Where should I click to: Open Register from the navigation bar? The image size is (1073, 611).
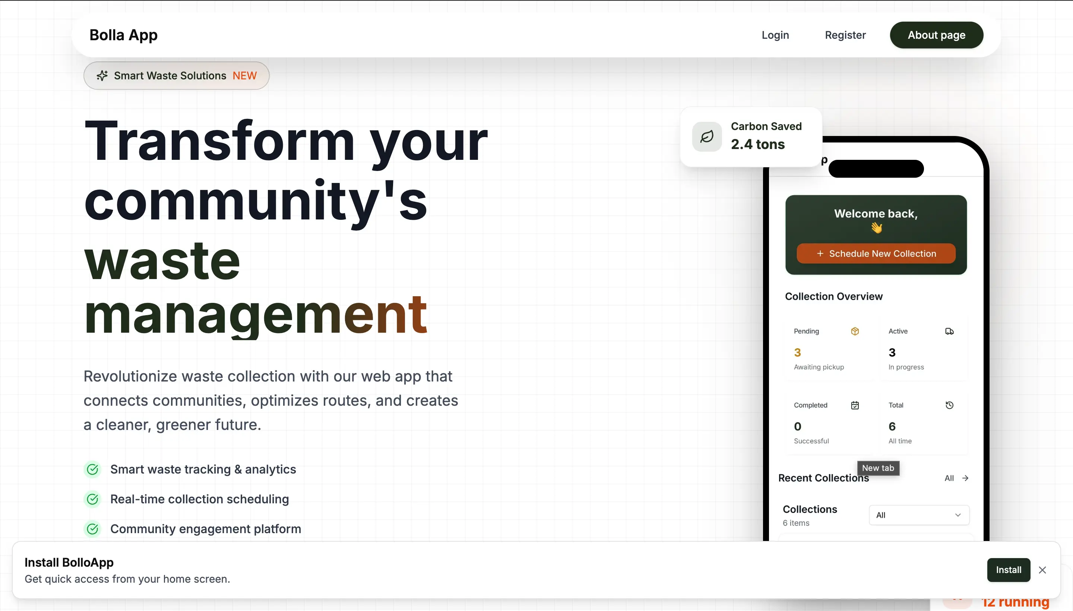click(x=845, y=35)
